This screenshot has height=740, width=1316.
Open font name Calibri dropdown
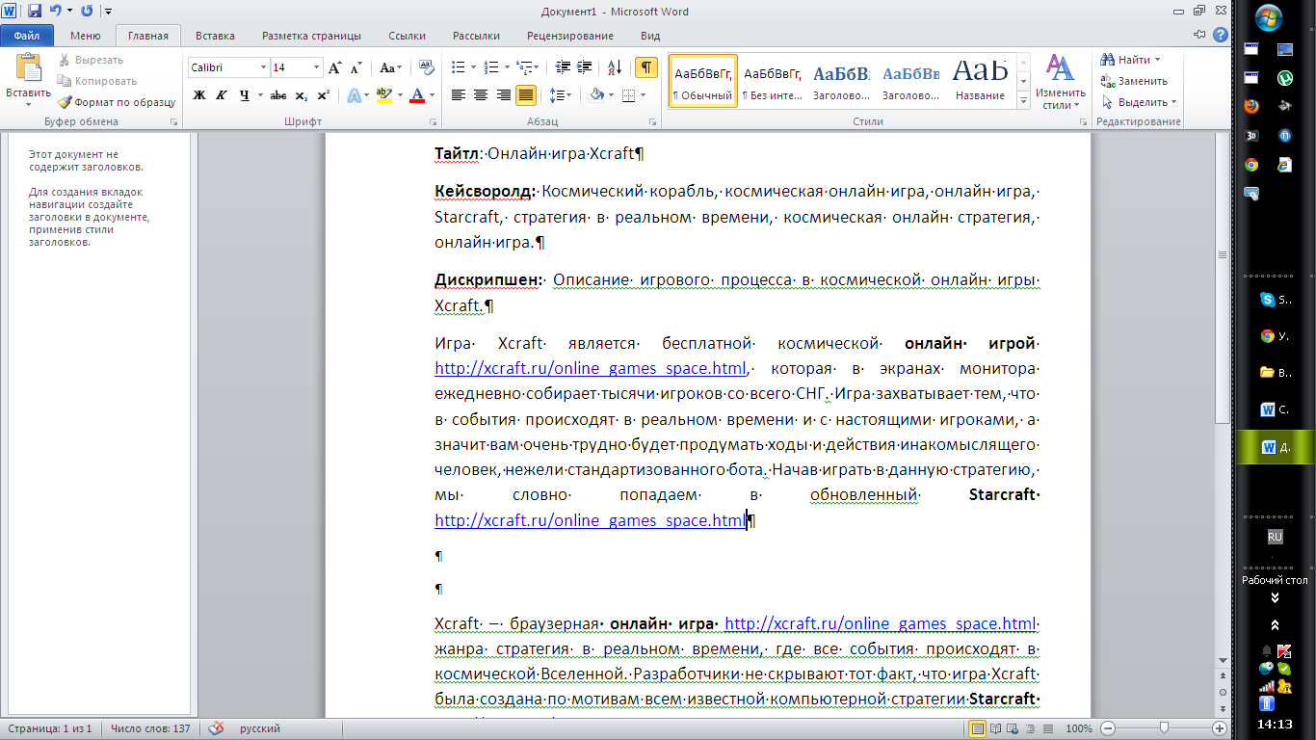(263, 67)
